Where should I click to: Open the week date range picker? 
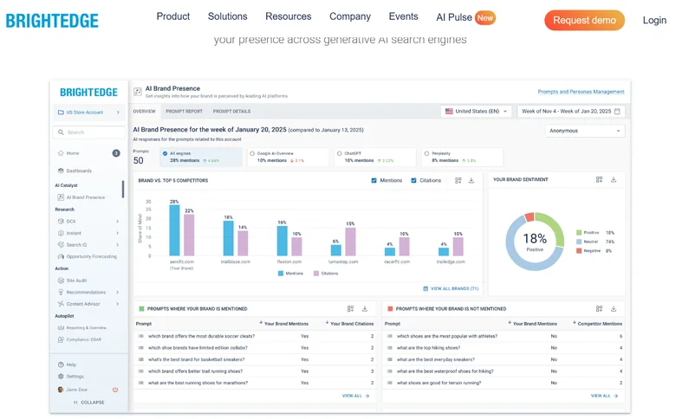(x=571, y=111)
